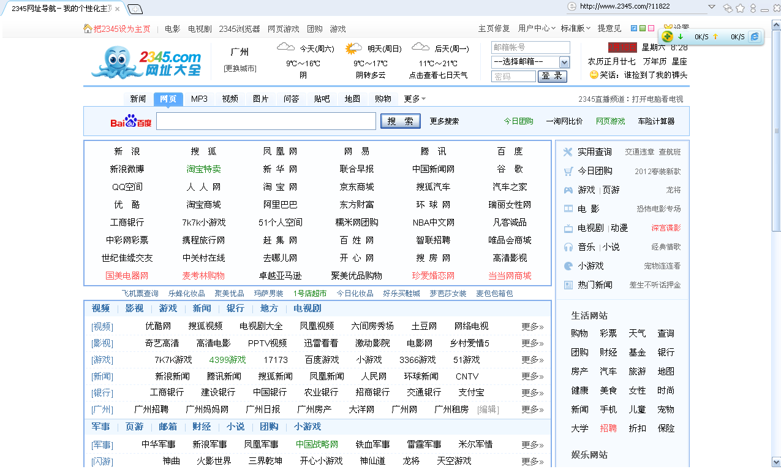Click the page scrollbar up arrow
781x469 pixels.
[x=776, y=24]
